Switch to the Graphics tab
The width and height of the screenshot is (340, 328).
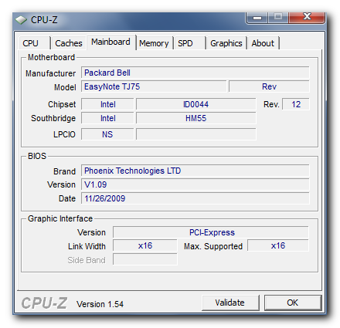[x=226, y=43]
